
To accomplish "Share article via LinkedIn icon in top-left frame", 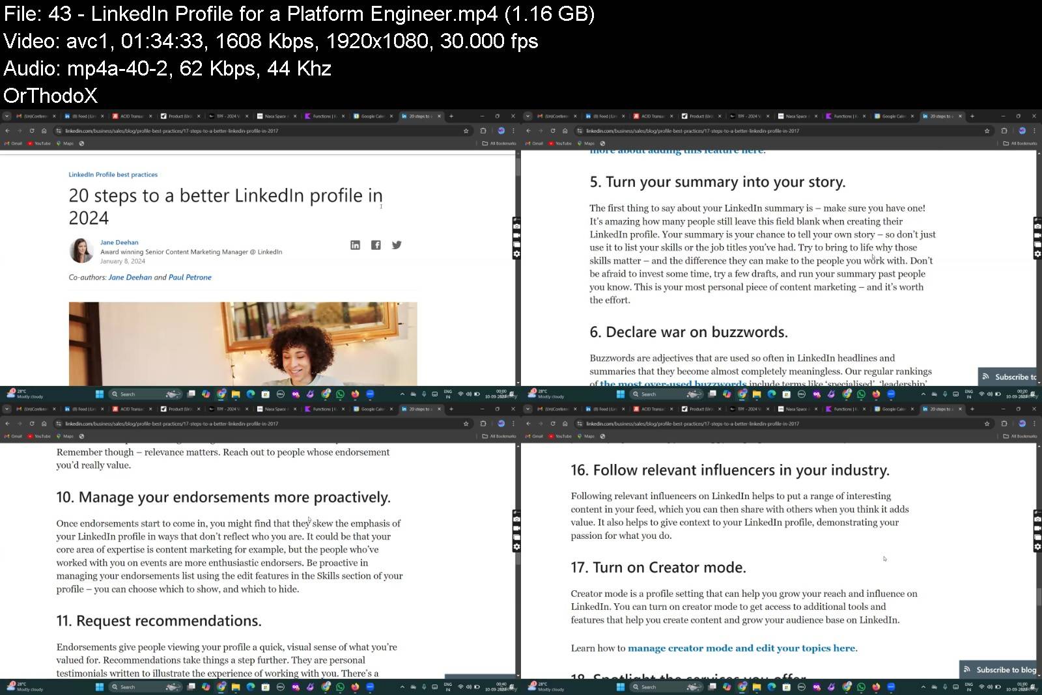I will [355, 245].
